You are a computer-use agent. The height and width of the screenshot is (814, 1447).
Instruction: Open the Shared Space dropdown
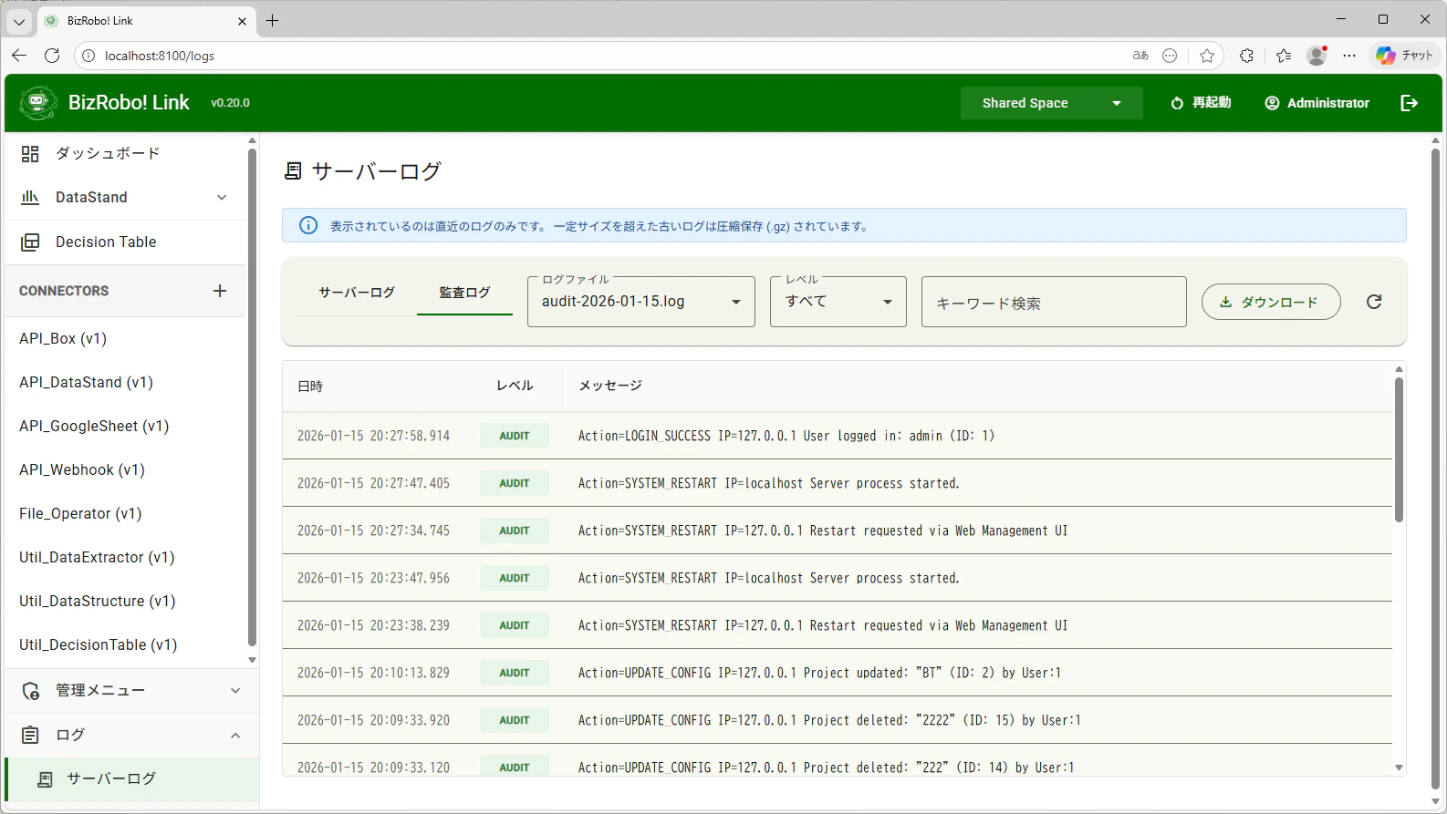point(1051,103)
